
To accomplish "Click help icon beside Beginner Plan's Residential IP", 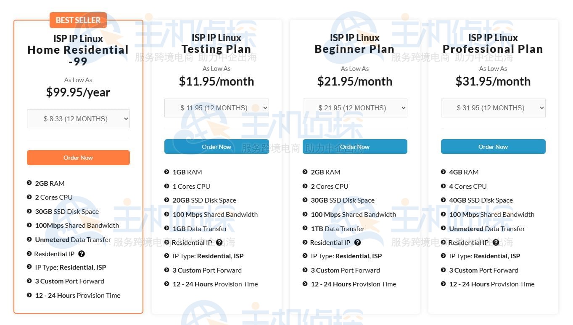I will click(357, 242).
